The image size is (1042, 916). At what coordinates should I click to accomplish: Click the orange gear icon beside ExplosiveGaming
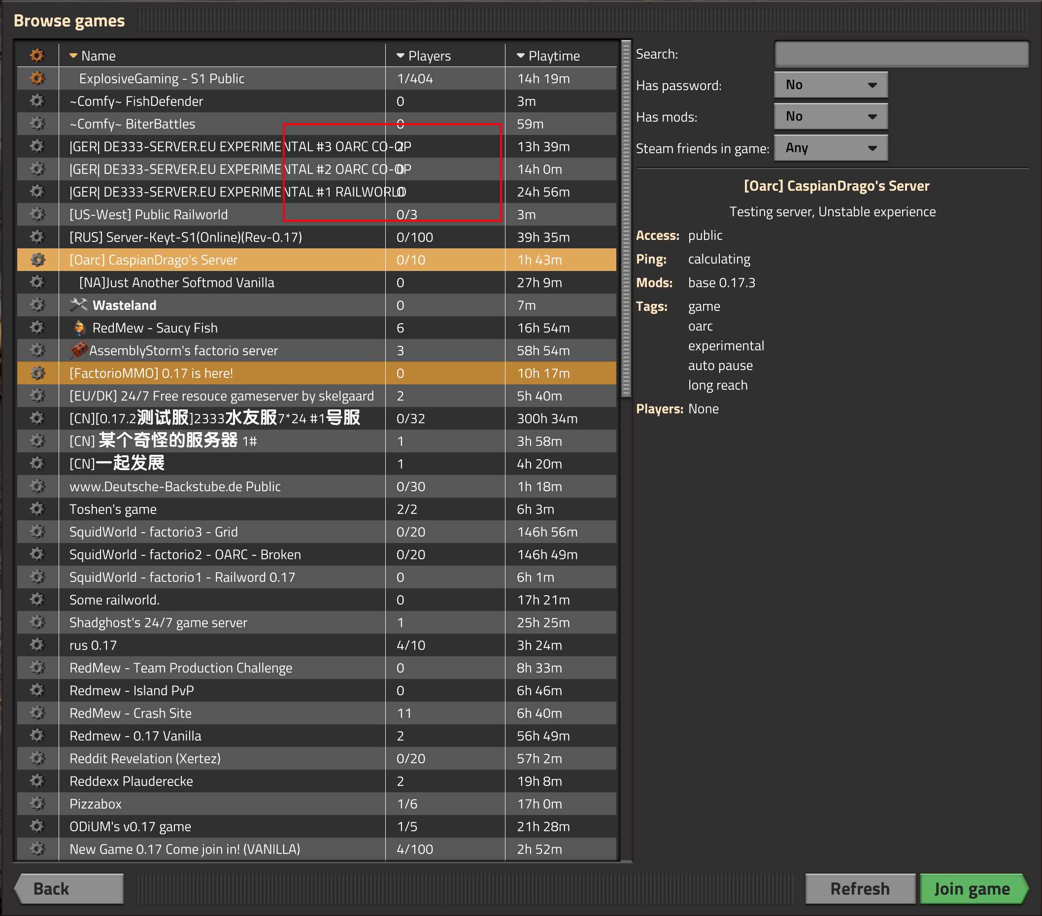pos(37,78)
